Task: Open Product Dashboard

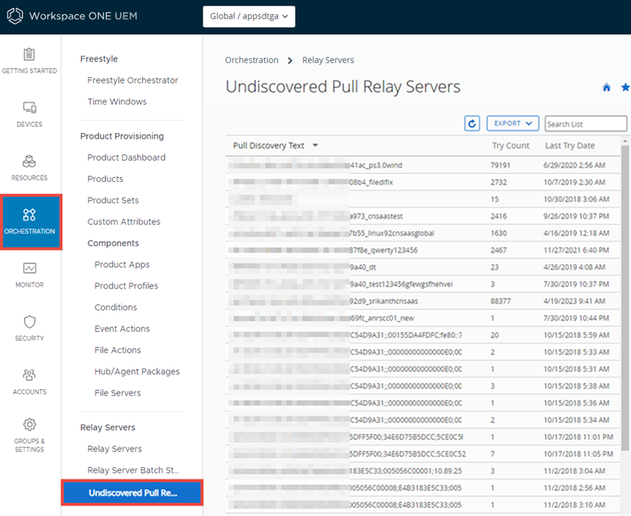Action: tap(126, 158)
